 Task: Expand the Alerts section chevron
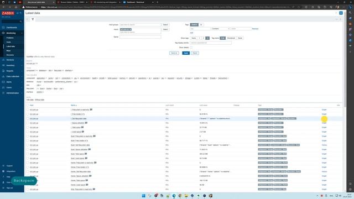(22, 82)
